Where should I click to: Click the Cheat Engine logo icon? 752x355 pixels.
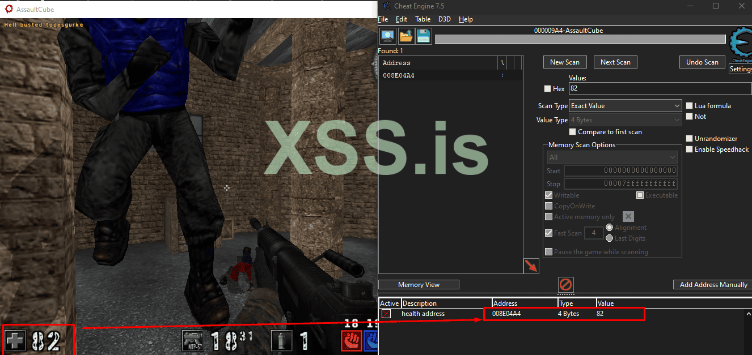[741, 44]
